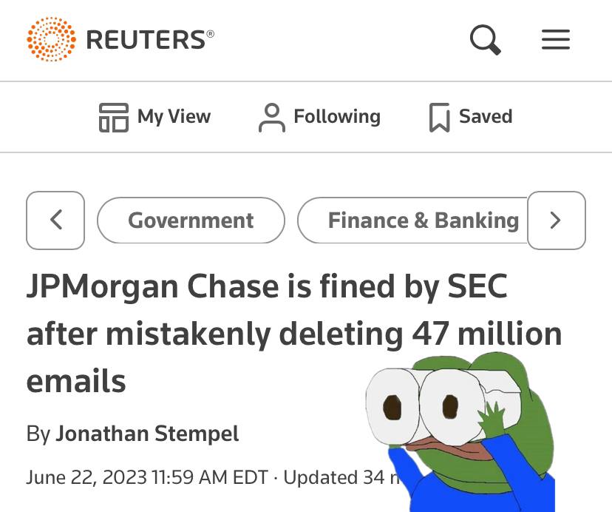Click the Saved bookmark icon
The width and height of the screenshot is (612, 512).
pyautogui.click(x=440, y=117)
